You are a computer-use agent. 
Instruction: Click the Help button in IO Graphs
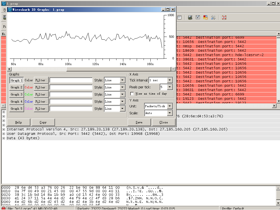19,122
